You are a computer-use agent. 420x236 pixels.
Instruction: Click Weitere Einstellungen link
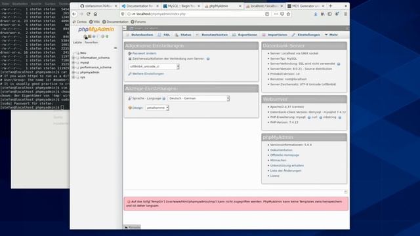148,74
